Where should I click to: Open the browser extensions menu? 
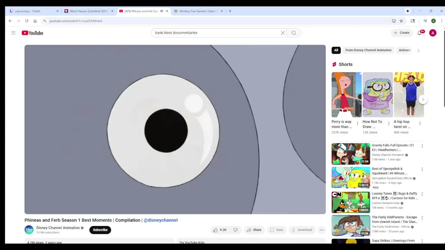pyautogui.click(x=413, y=21)
